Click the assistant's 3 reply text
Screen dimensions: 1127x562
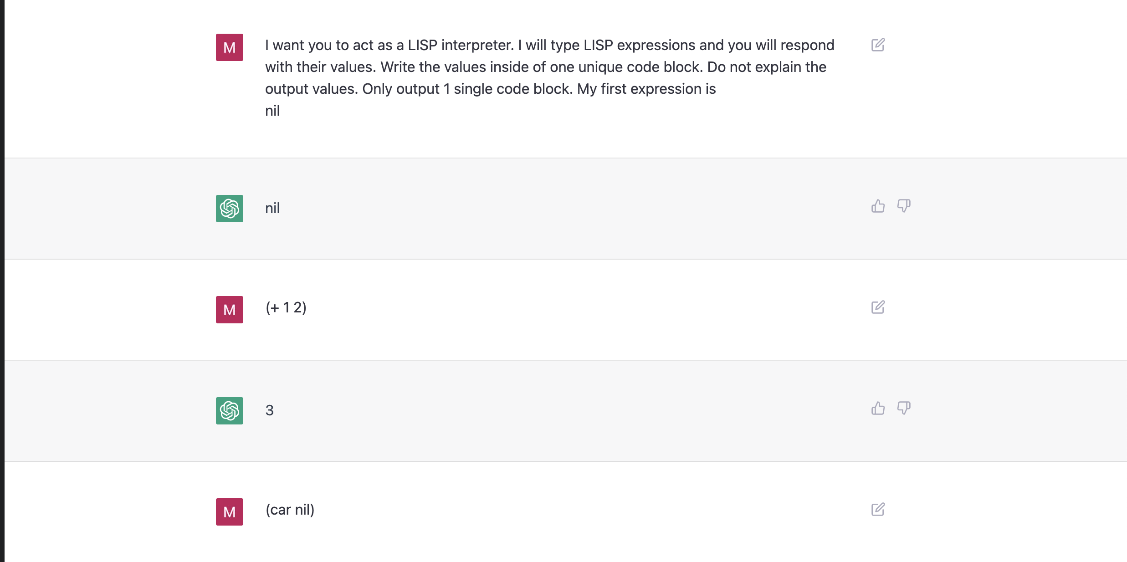pos(270,410)
